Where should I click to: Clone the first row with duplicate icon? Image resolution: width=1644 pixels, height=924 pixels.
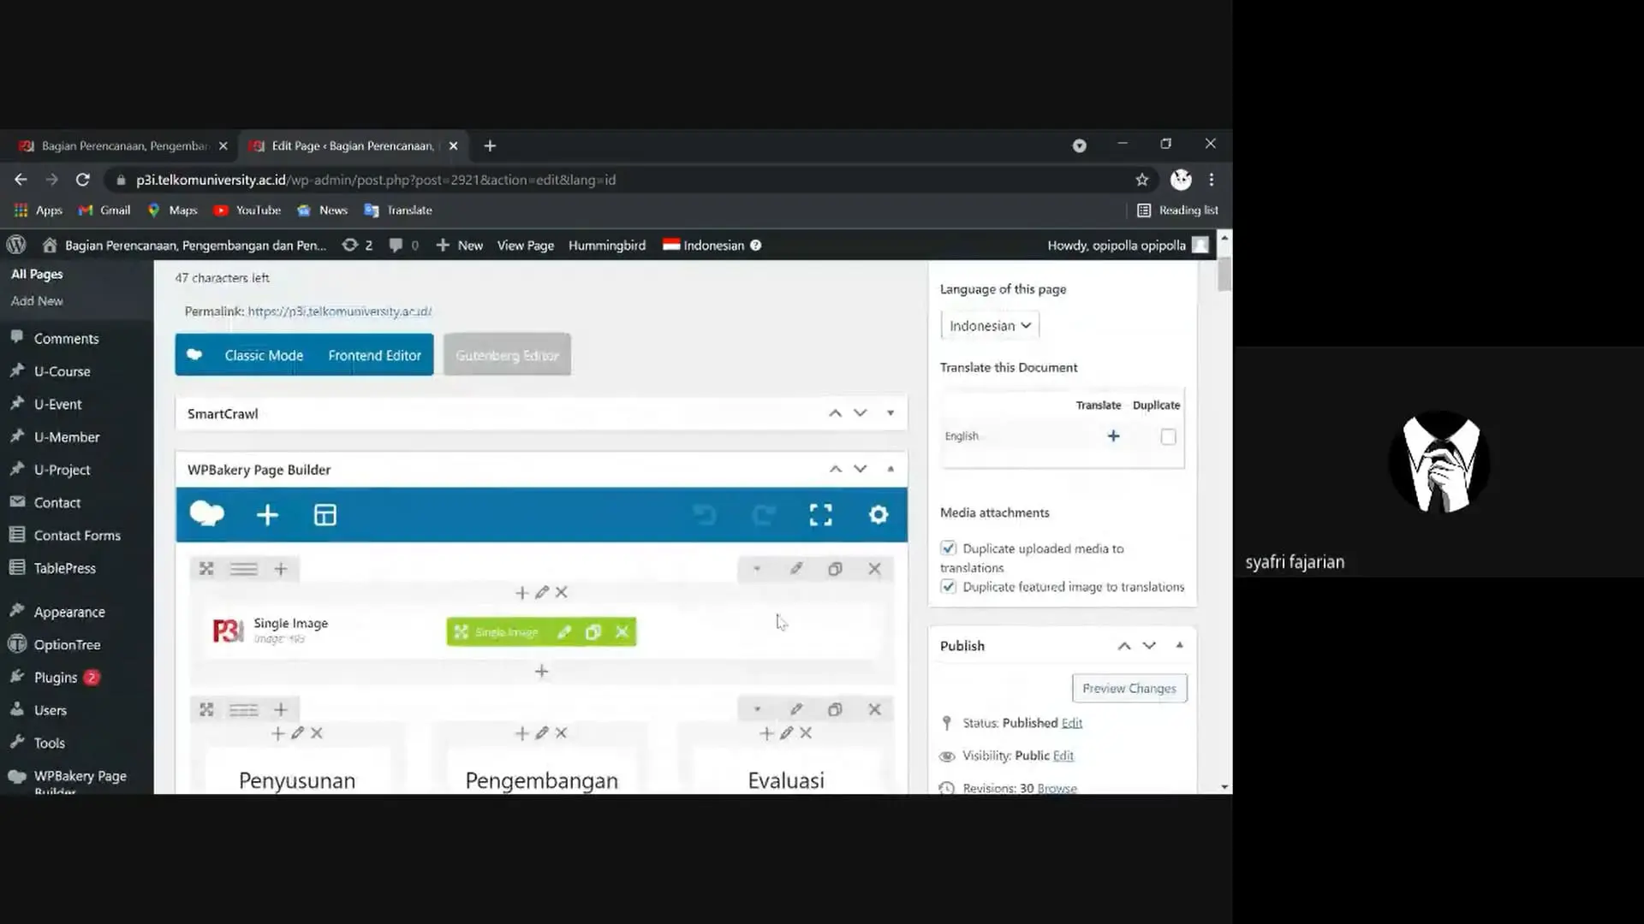pos(835,569)
